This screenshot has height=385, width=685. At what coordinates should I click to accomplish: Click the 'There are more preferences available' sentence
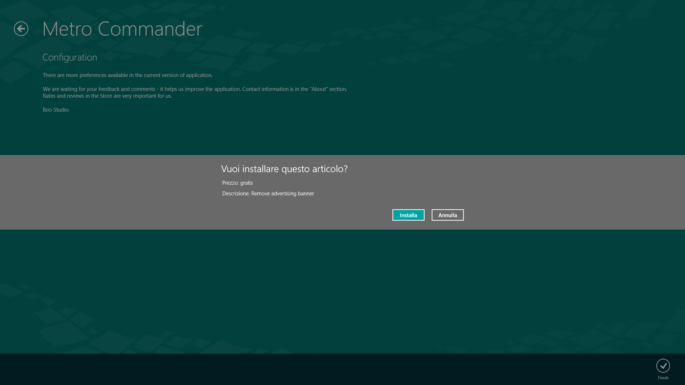pyautogui.click(x=128, y=75)
